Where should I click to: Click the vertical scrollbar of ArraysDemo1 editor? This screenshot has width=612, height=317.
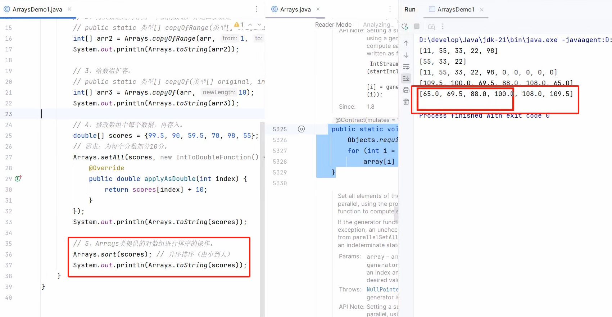pos(262,219)
